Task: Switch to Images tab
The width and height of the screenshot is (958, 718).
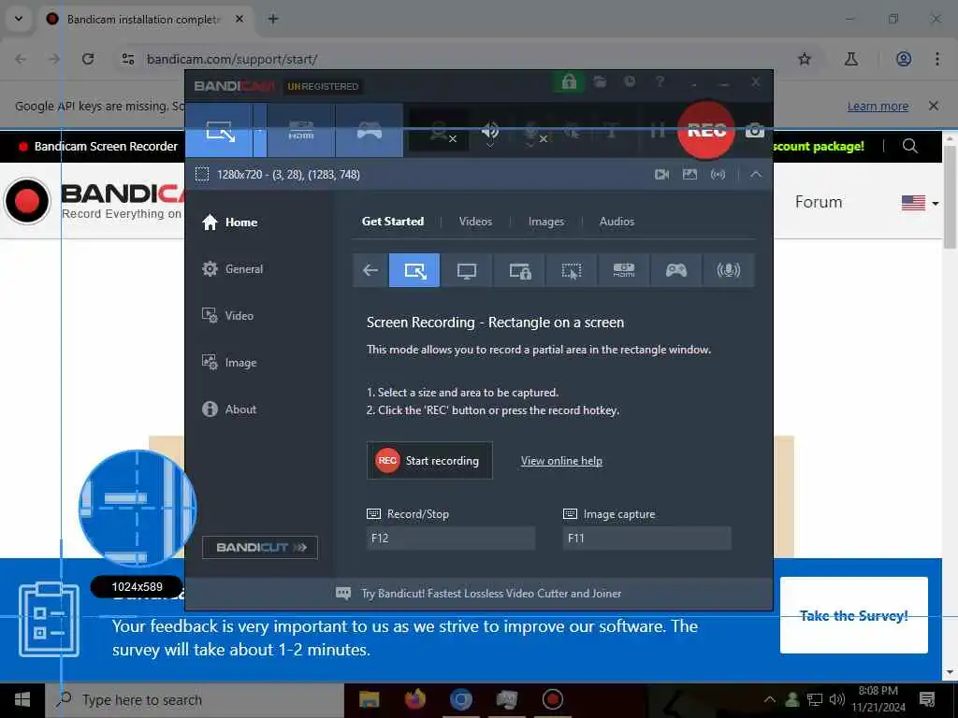Action: pos(546,222)
